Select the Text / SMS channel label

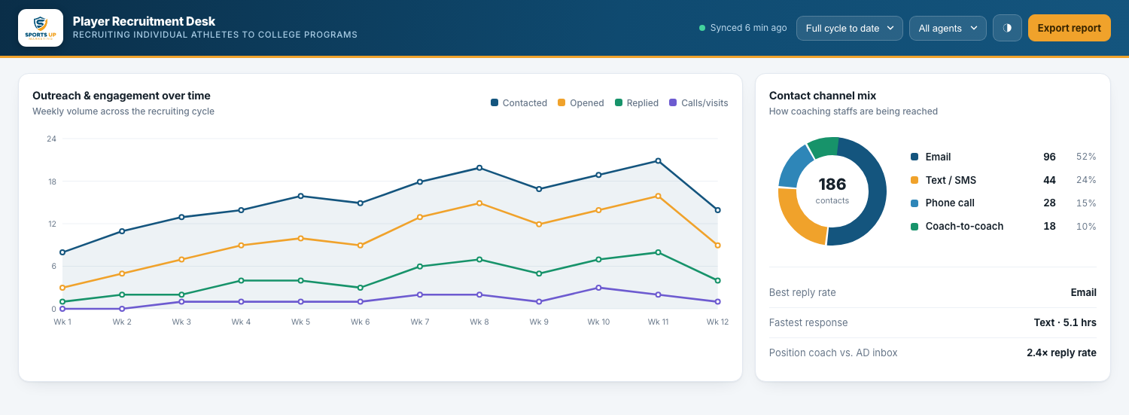(x=951, y=180)
